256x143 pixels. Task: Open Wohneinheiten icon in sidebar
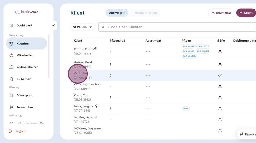pos(12,67)
